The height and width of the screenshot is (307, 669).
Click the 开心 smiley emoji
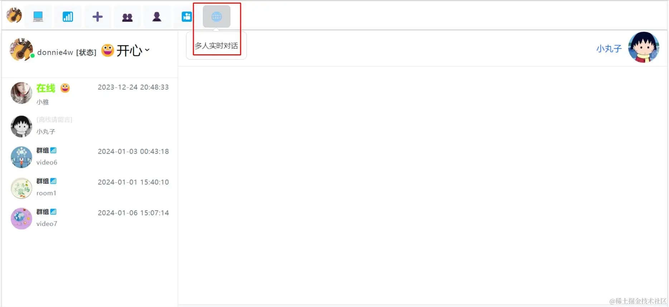107,50
